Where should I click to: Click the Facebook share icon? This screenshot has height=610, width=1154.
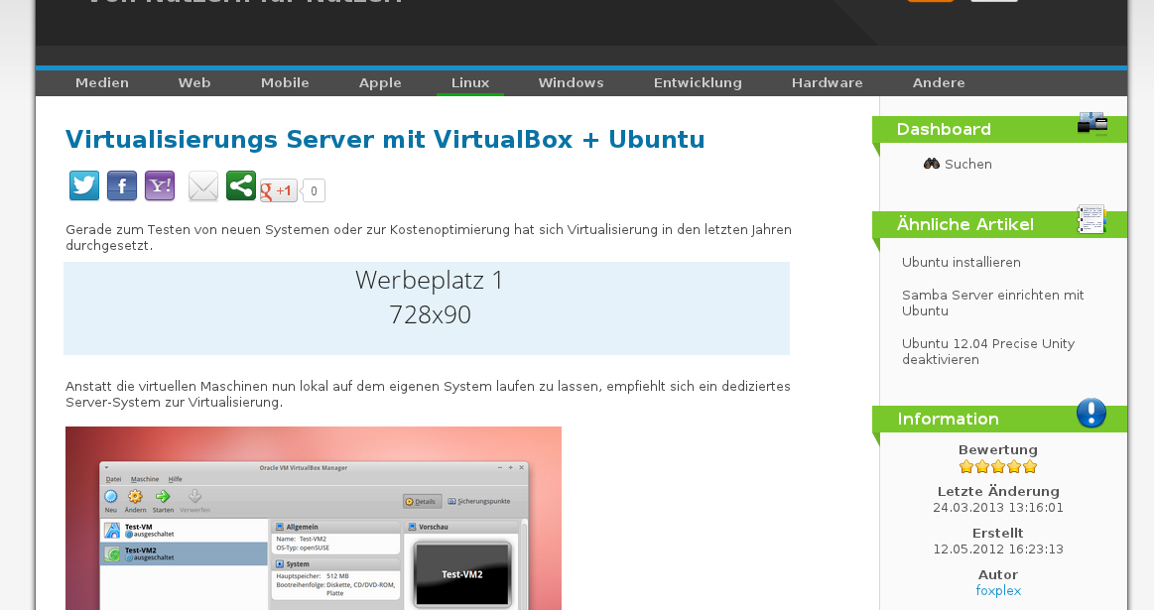tap(122, 185)
